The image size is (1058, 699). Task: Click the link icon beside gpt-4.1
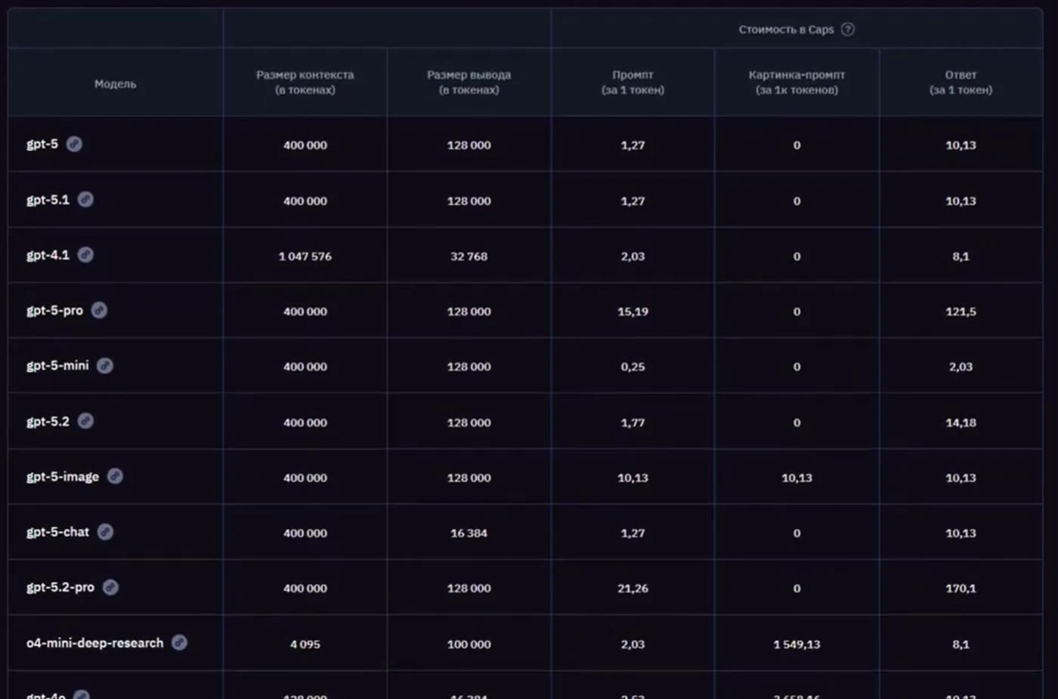(x=85, y=255)
